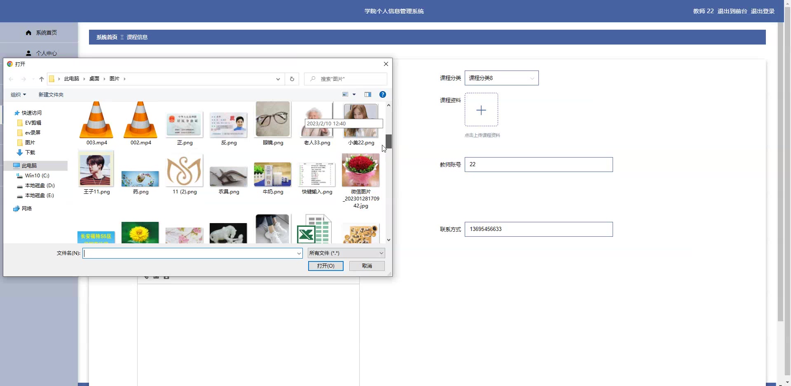The width and height of the screenshot is (791, 386).
Task: Click 退出登录 in the top header
Action: [x=762, y=11]
